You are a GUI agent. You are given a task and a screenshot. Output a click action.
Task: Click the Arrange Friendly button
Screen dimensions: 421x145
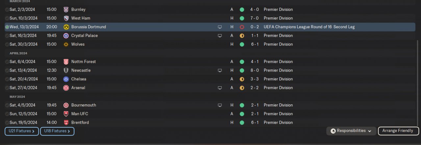[398, 131]
